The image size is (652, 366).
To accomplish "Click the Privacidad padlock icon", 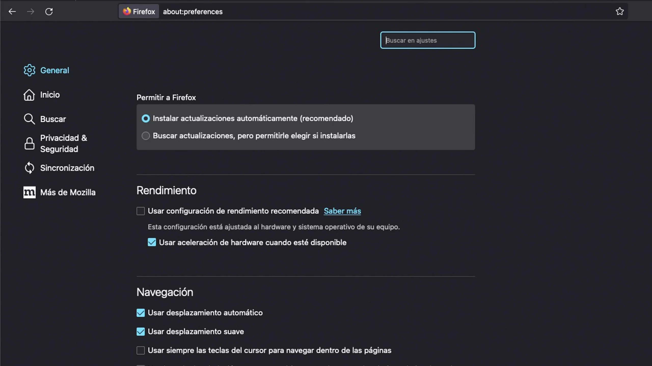I will coord(29,143).
